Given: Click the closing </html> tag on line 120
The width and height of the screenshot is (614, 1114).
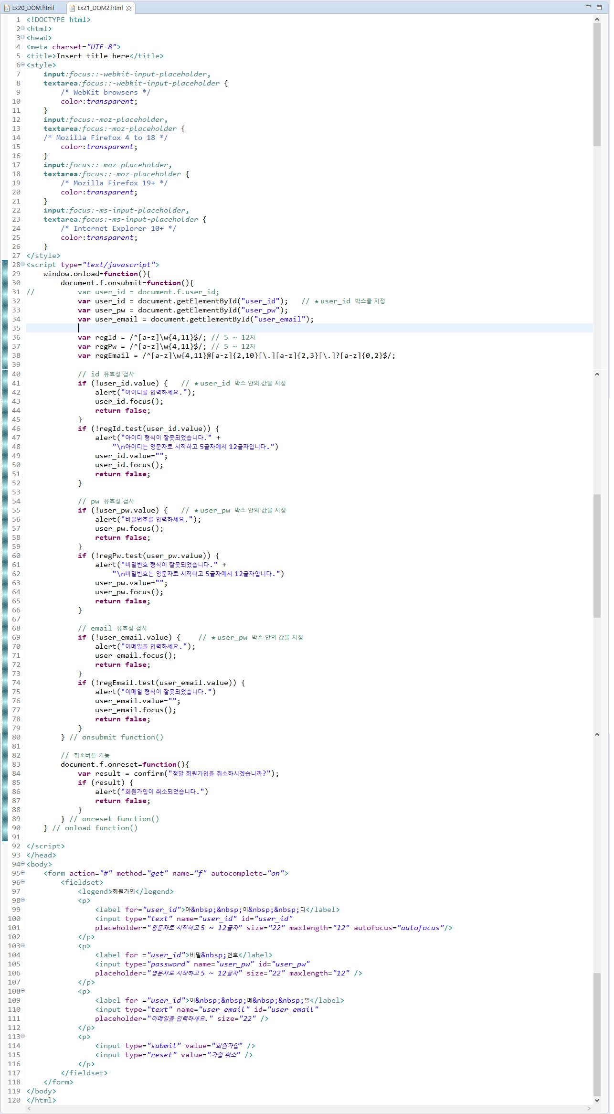Looking at the screenshot, I should tap(41, 1100).
